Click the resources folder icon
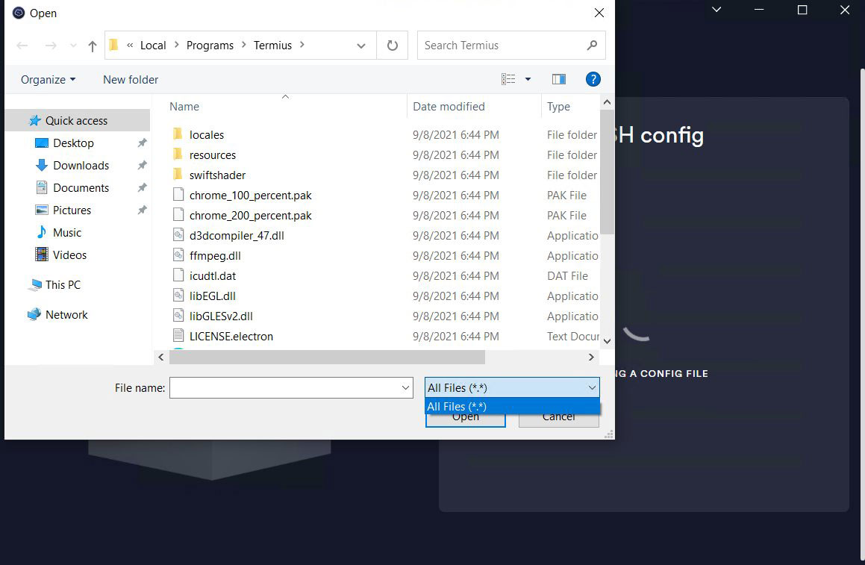Image resolution: width=865 pixels, height=565 pixels. (x=178, y=154)
